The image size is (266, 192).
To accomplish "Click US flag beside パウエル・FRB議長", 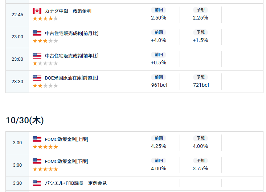I will click(37, 183).
